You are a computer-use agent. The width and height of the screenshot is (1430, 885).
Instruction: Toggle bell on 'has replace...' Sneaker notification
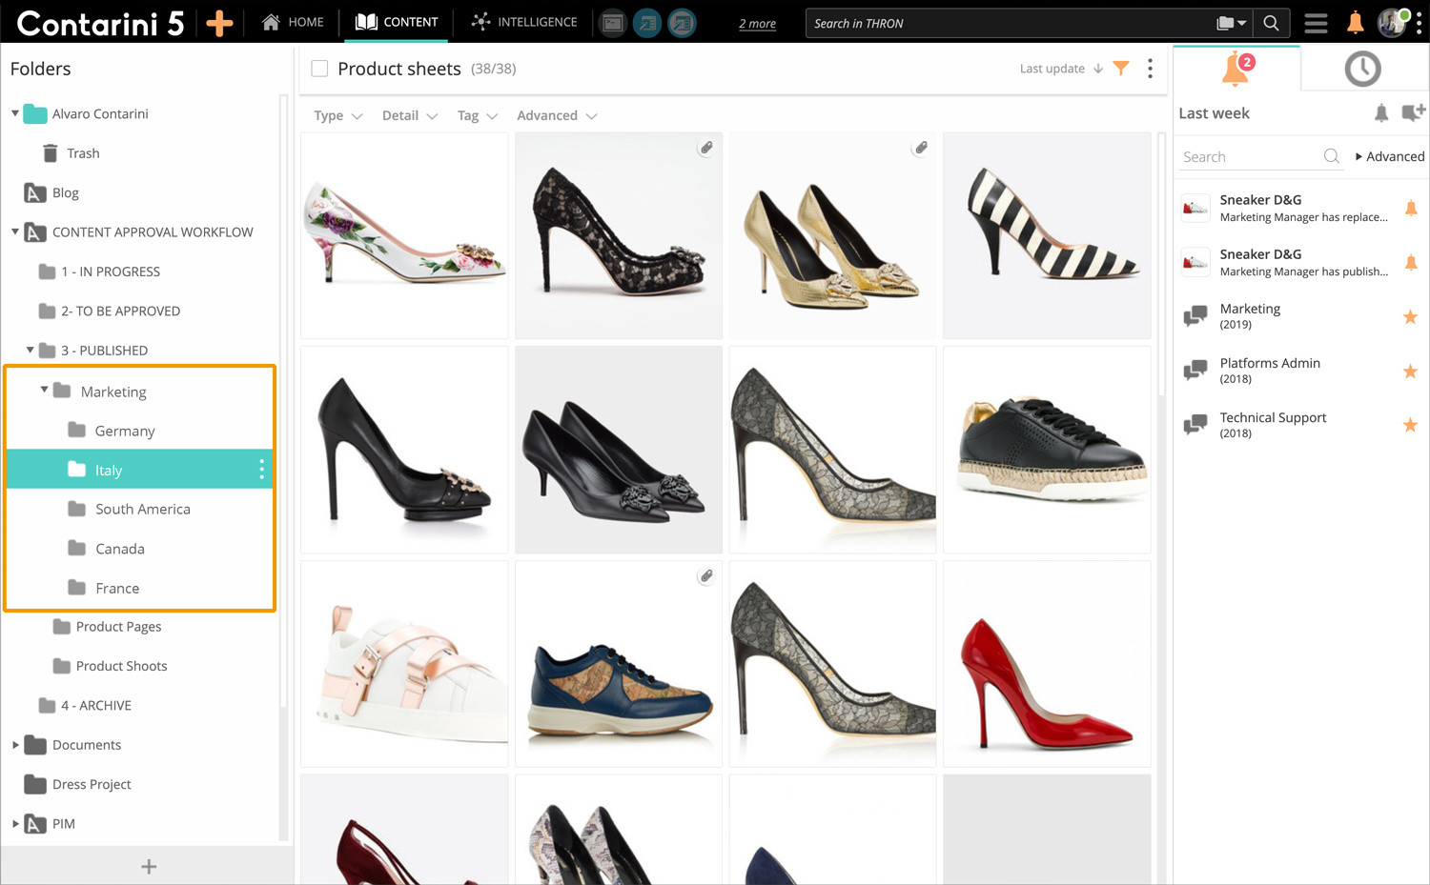1411,208
